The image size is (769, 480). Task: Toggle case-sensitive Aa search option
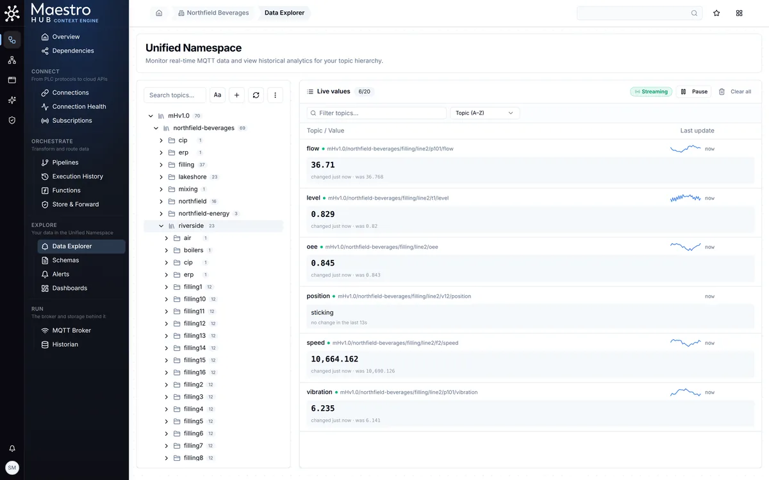(217, 95)
